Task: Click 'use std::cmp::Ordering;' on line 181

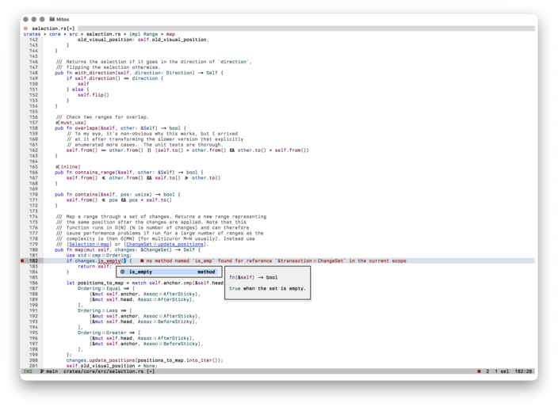Action: (x=99, y=255)
